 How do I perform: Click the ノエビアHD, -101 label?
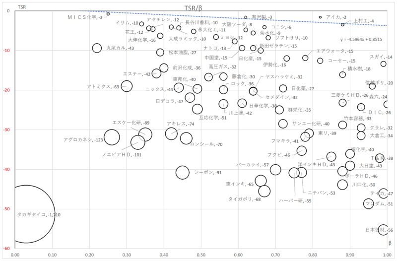coord(122,155)
